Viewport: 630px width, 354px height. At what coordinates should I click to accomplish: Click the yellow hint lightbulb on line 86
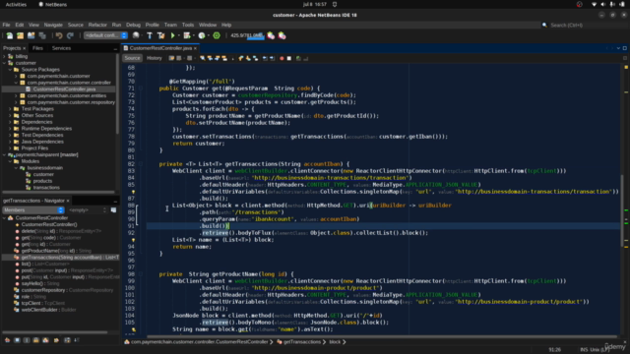pyautogui.click(x=134, y=192)
